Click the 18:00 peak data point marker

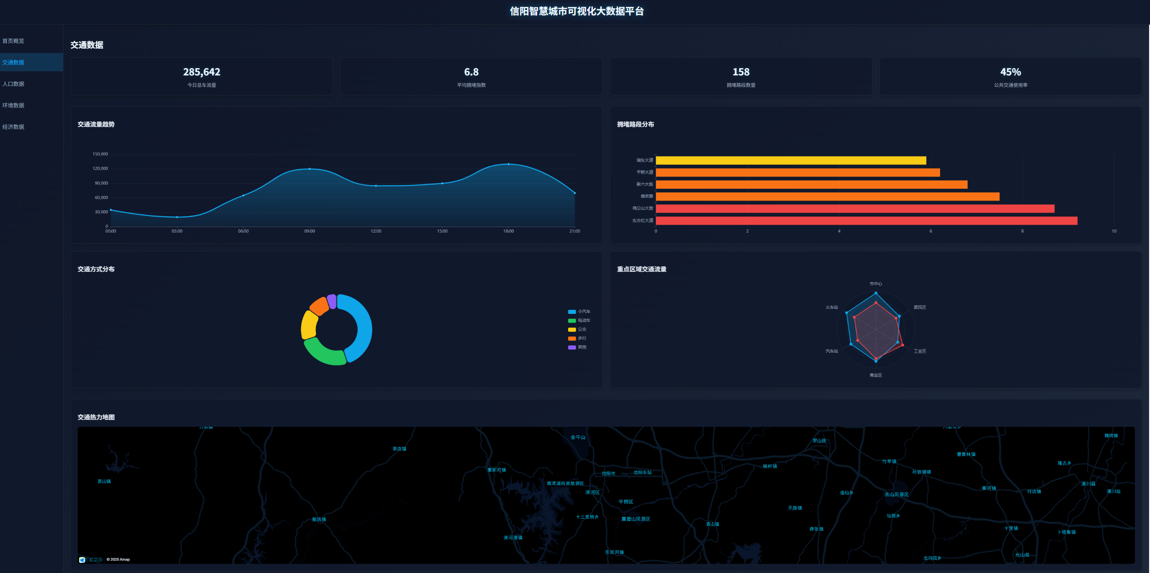click(508, 164)
